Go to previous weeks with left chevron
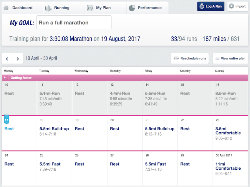250x187 pixels. pyautogui.click(x=7, y=58)
